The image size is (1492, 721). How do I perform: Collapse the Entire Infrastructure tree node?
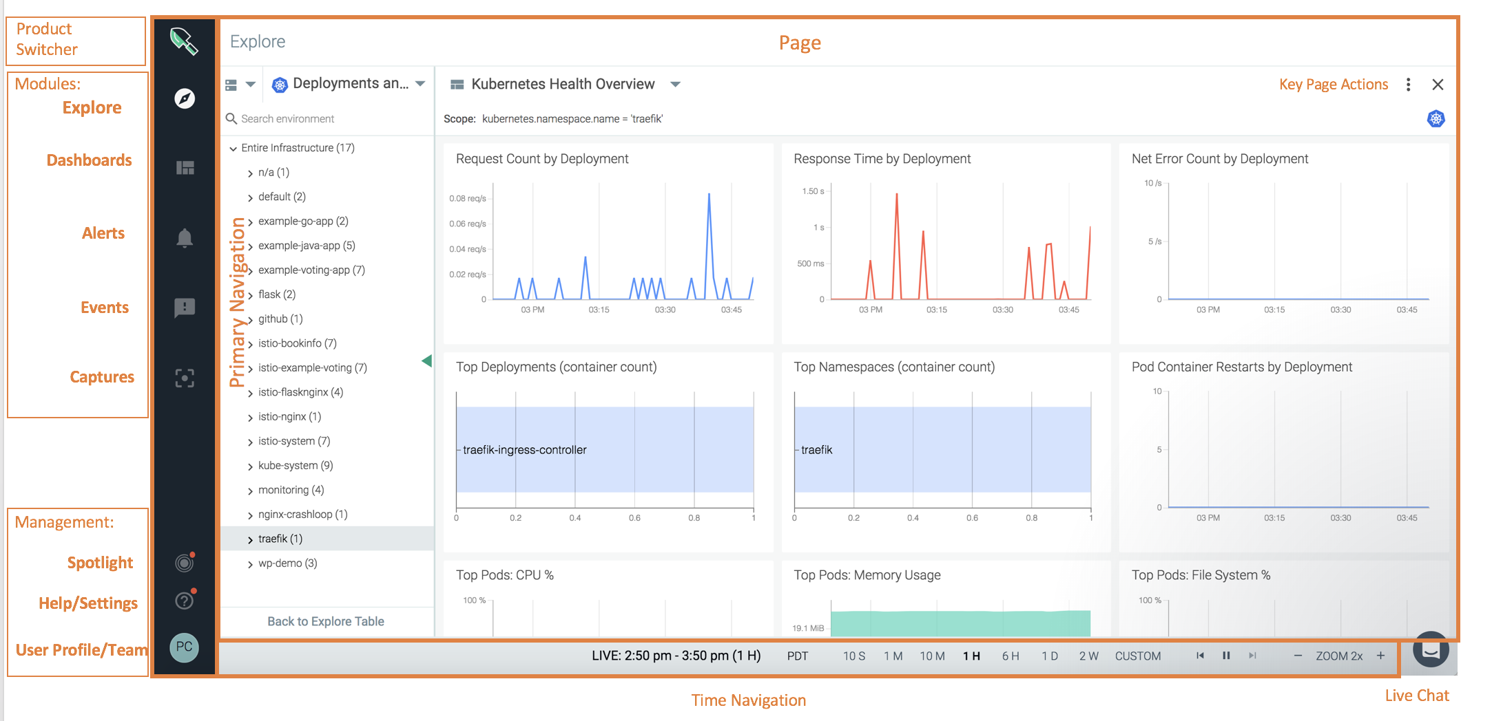click(233, 148)
